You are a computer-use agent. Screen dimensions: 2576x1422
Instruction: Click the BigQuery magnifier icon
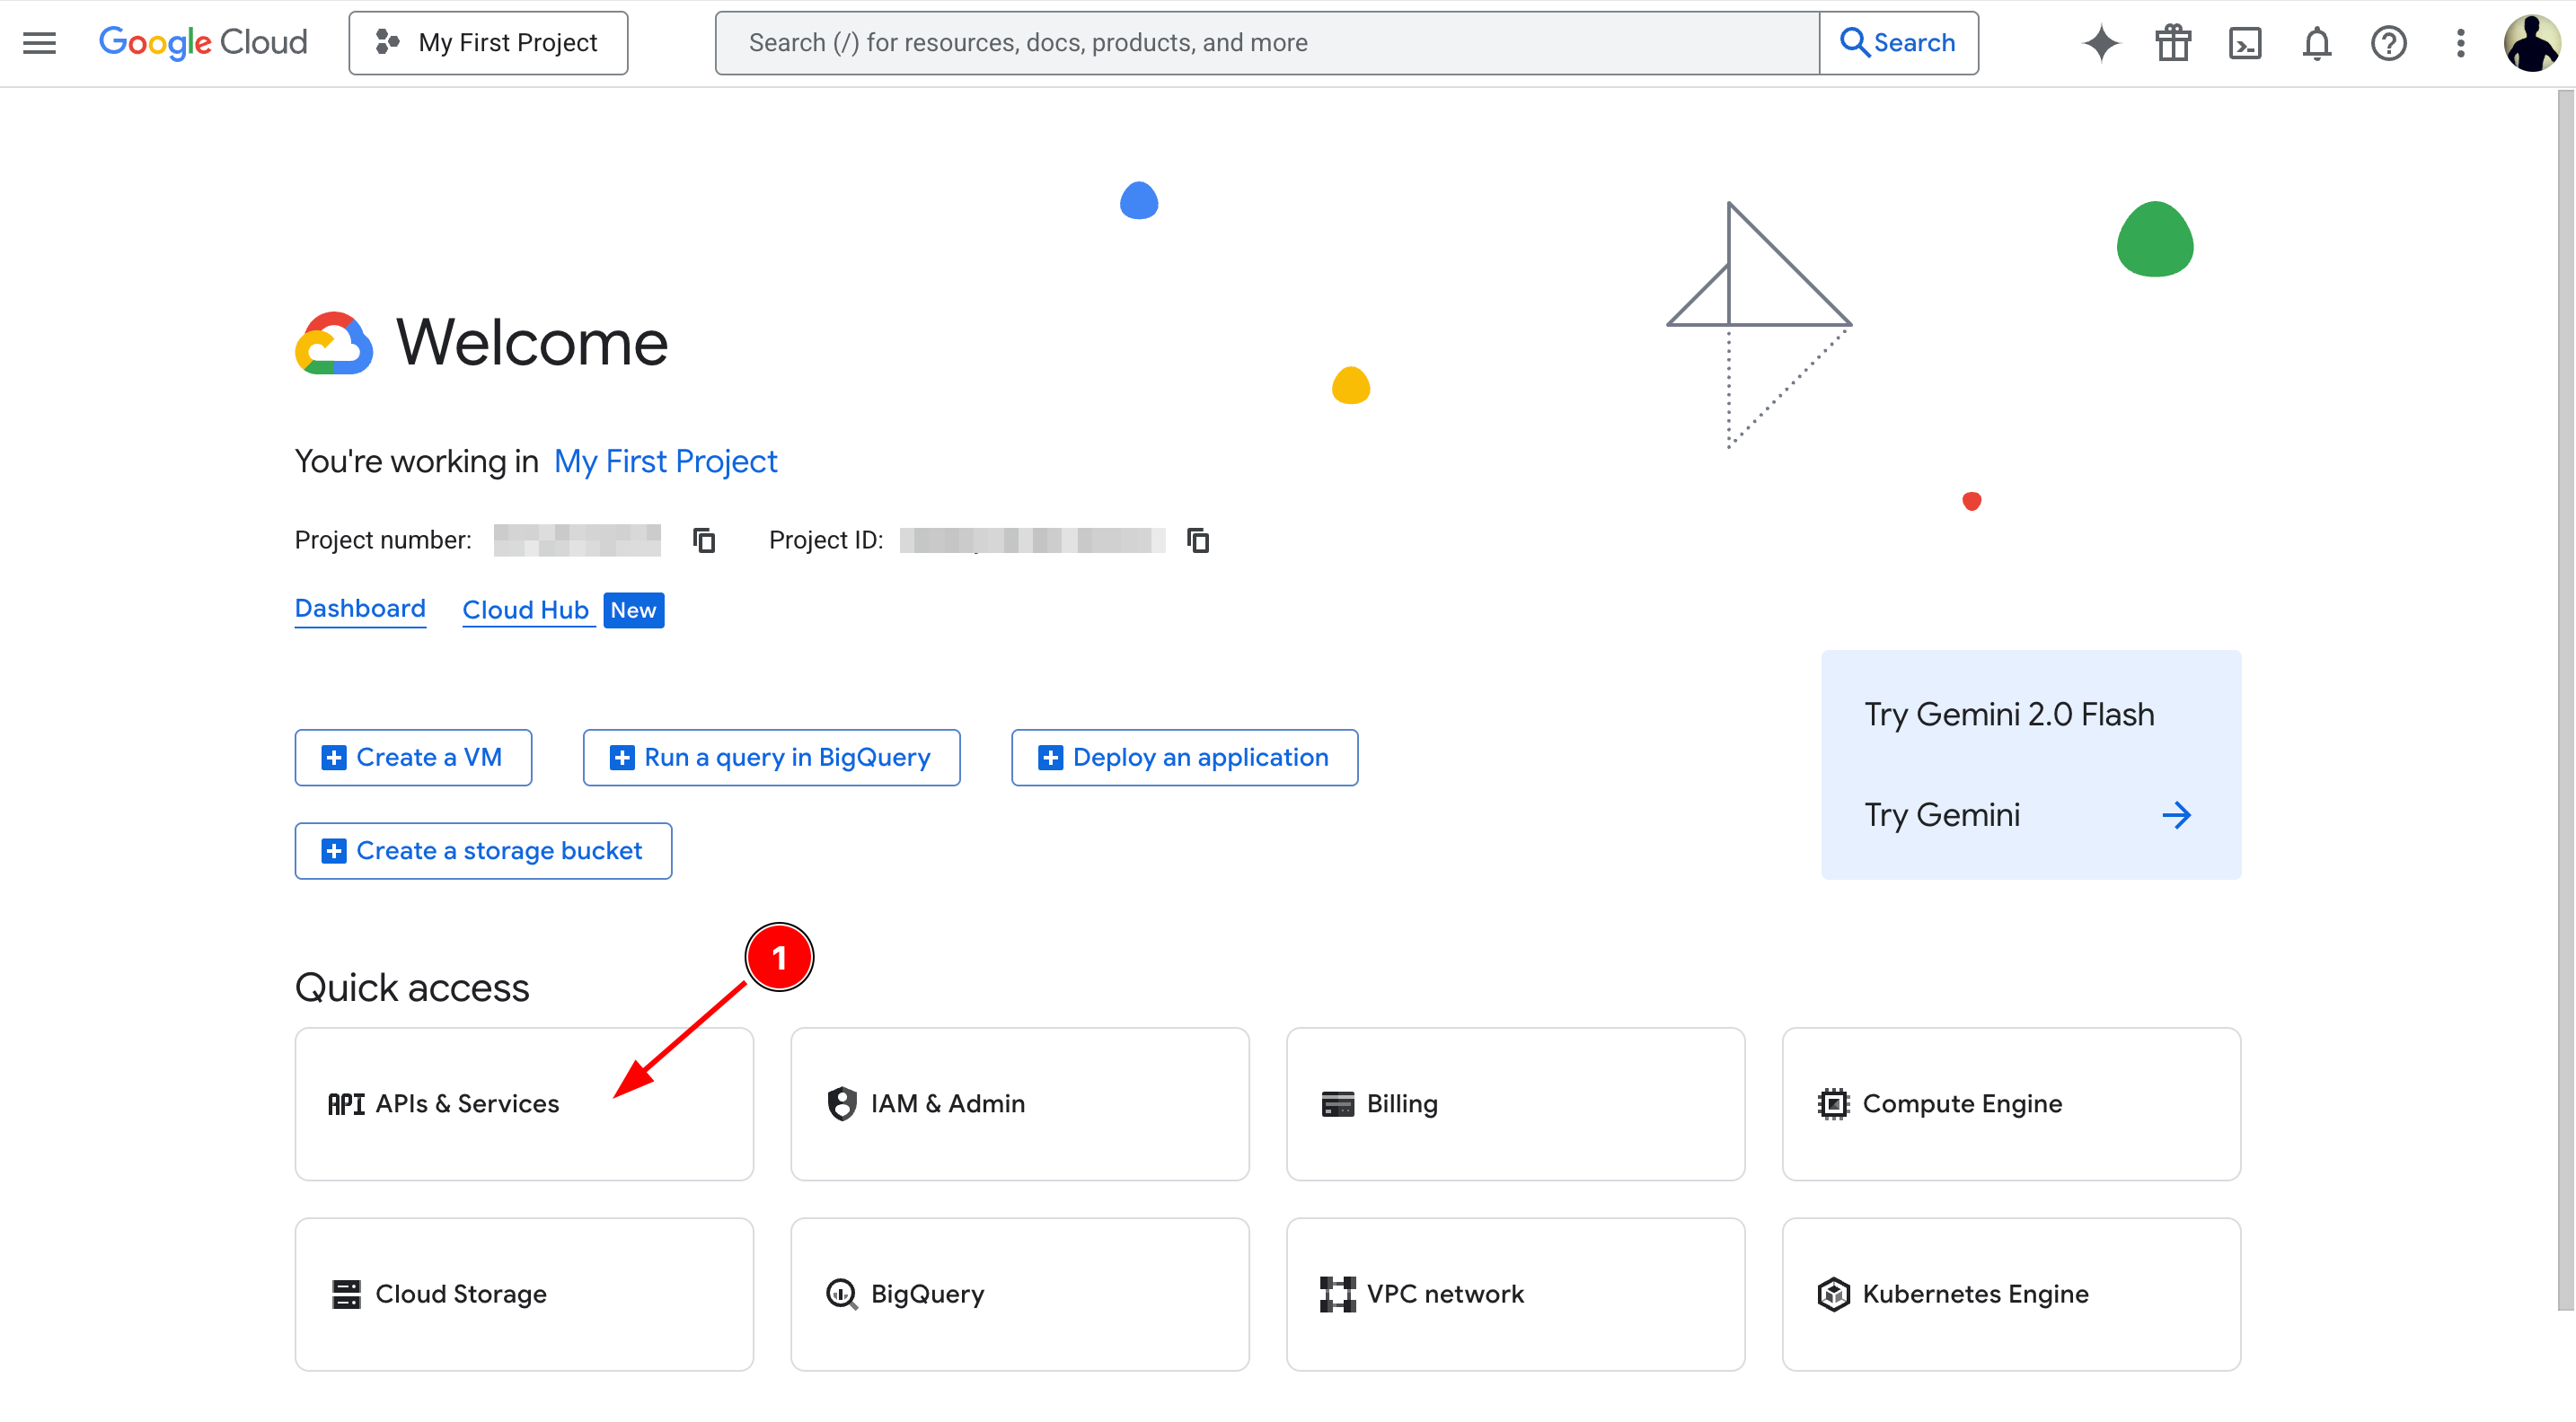[x=842, y=1295]
